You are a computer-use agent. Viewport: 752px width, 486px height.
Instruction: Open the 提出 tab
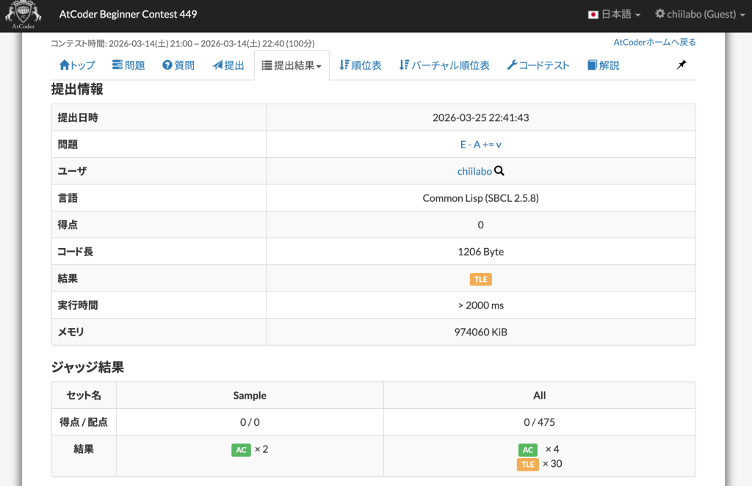pyautogui.click(x=228, y=65)
